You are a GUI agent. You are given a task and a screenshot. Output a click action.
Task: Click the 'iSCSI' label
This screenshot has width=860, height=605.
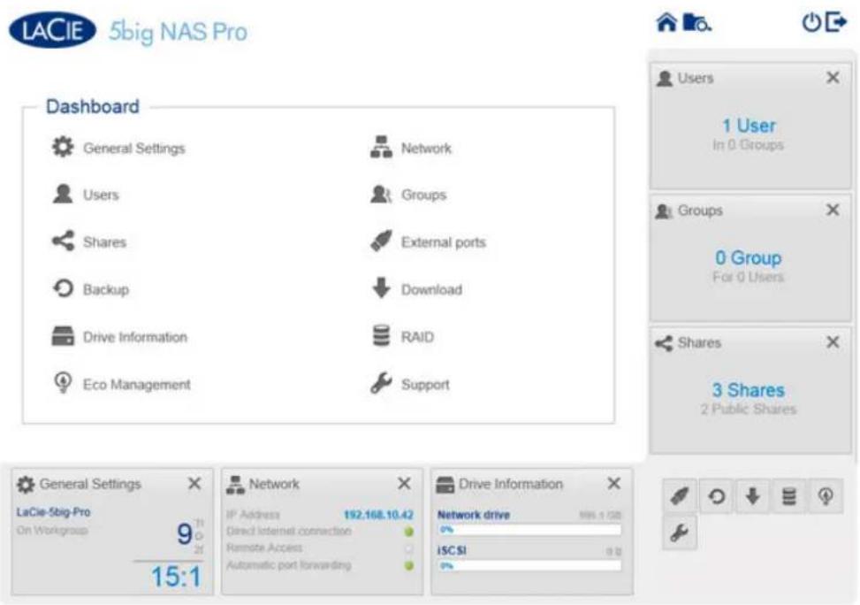click(452, 551)
